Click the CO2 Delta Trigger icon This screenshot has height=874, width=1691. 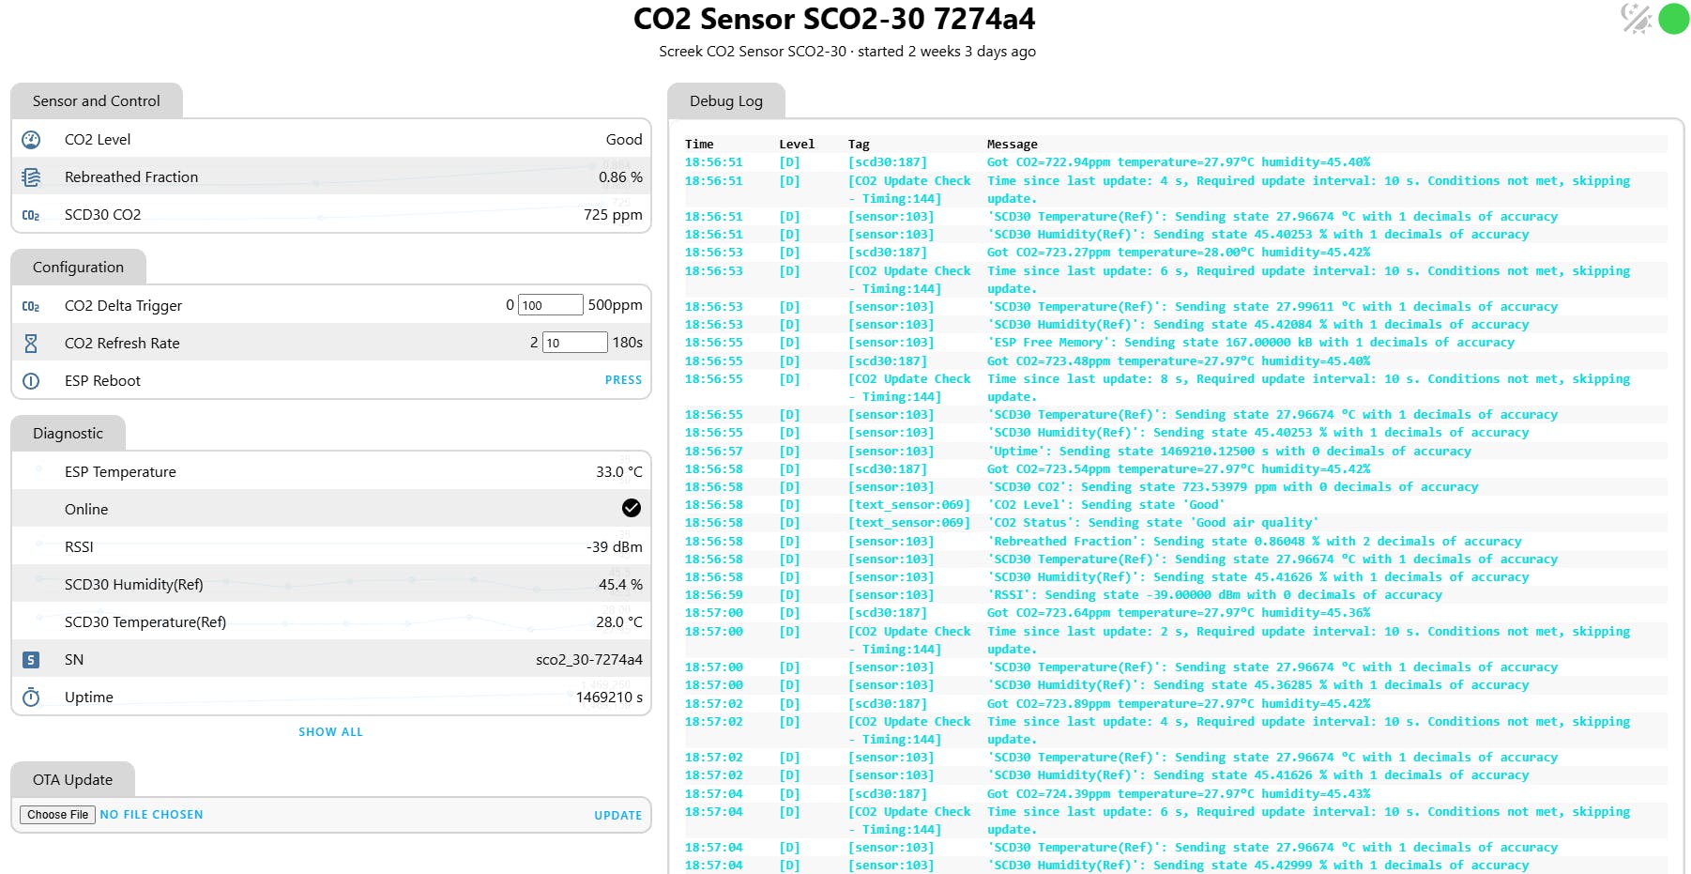pos(31,306)
